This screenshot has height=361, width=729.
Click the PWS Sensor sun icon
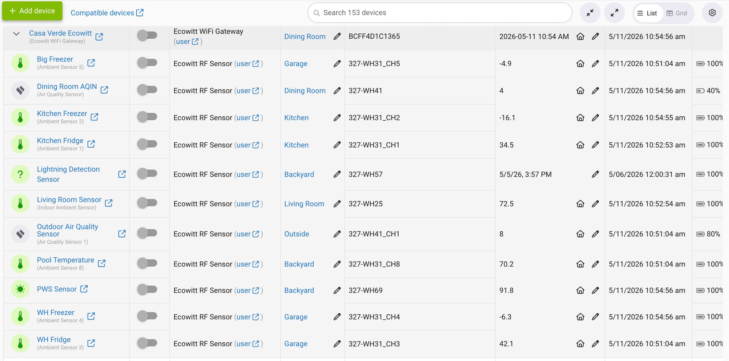[21, 289]
